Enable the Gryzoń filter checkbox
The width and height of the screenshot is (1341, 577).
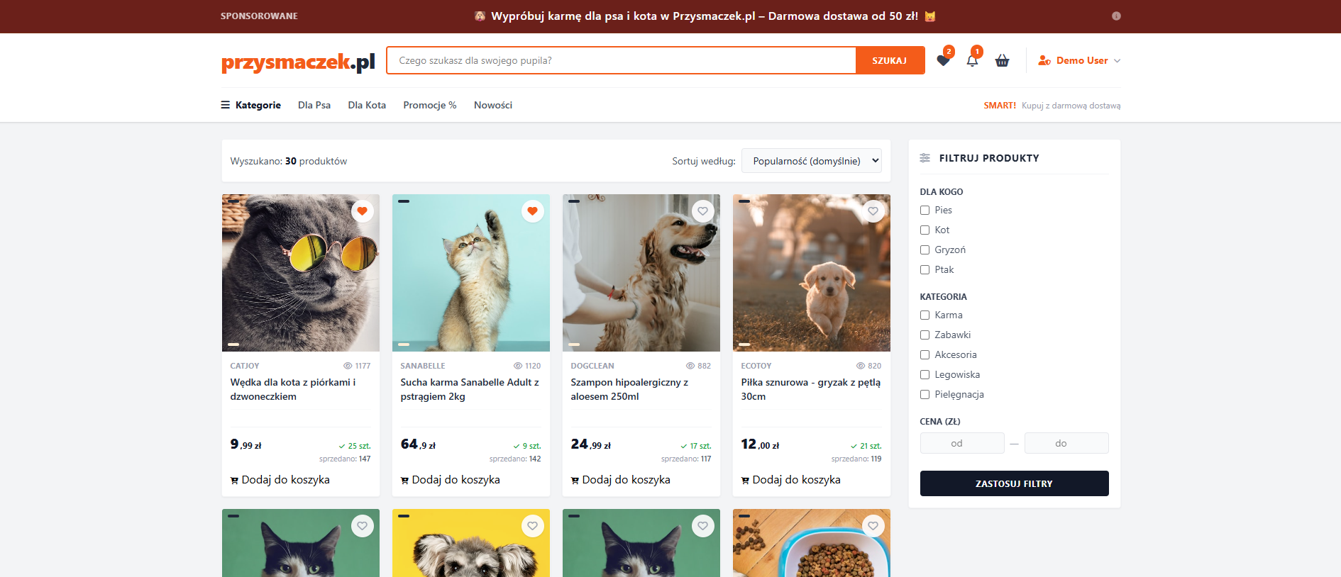tap(925, 250)
